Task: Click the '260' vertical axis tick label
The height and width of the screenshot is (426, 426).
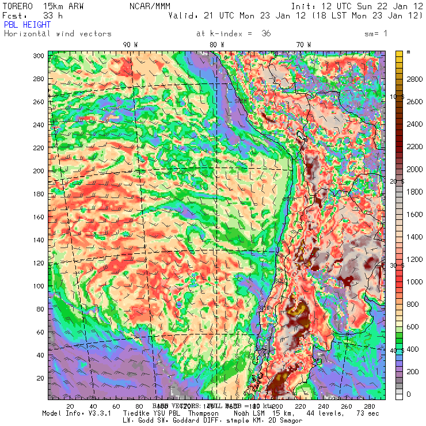Action: (x=39, y=102)
